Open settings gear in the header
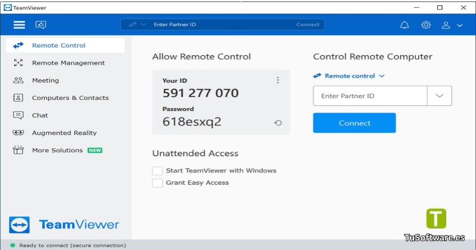The height and width of the screenshot is (250, 476). [x=426, y=25]
